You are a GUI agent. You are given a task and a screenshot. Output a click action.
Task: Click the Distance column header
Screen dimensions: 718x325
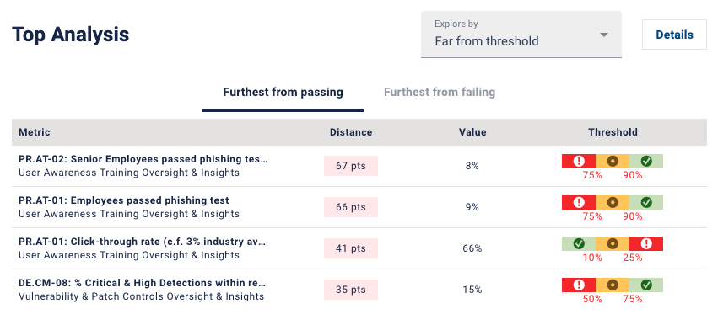pos(351,132)
